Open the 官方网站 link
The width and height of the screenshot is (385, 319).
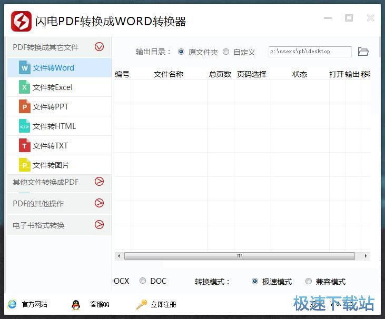(x=34, y=304)
